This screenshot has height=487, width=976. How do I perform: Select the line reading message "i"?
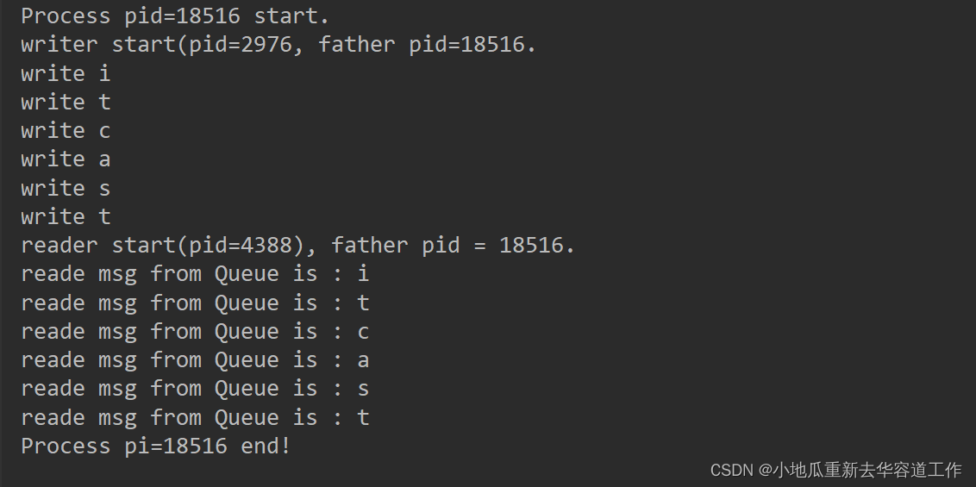click(x=195, y=274)
